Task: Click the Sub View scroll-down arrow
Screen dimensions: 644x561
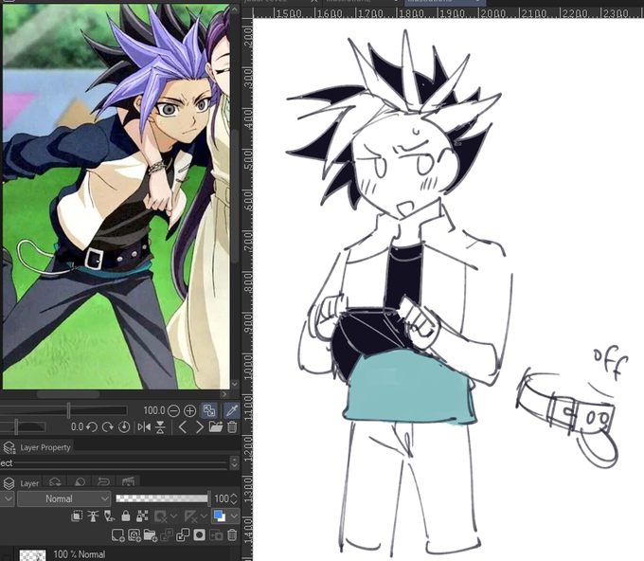Action: click(235, 385)
